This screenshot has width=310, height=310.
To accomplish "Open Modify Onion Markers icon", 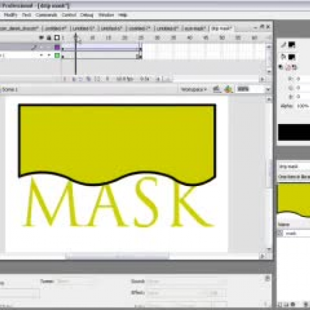I will click(x=97, y=79).
